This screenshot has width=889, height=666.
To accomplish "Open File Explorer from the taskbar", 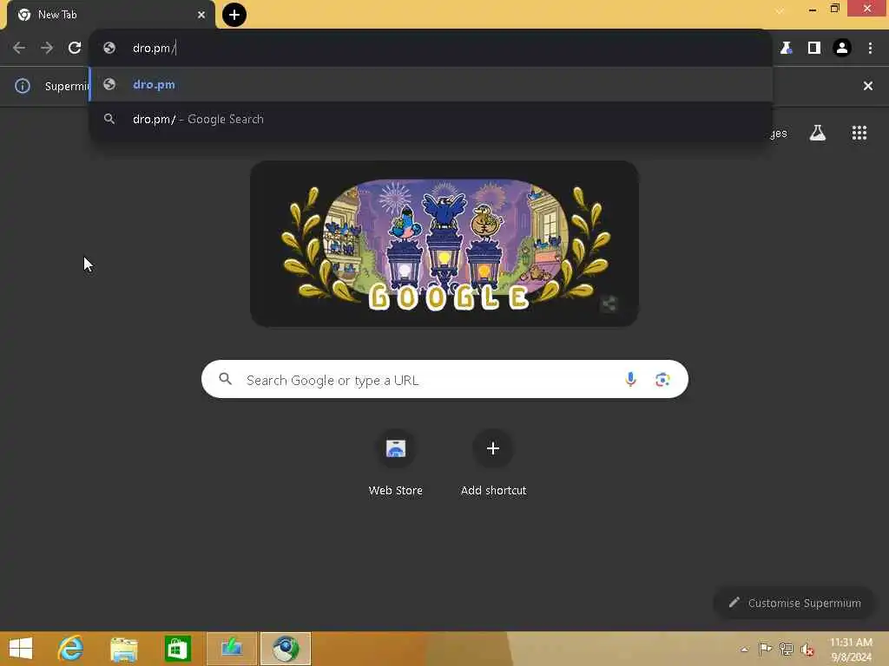I will pyautogui.click(x=123, y=649).
